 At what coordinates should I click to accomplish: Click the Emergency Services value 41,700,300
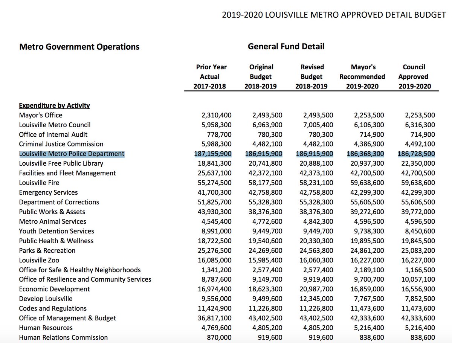click(214, 192)
